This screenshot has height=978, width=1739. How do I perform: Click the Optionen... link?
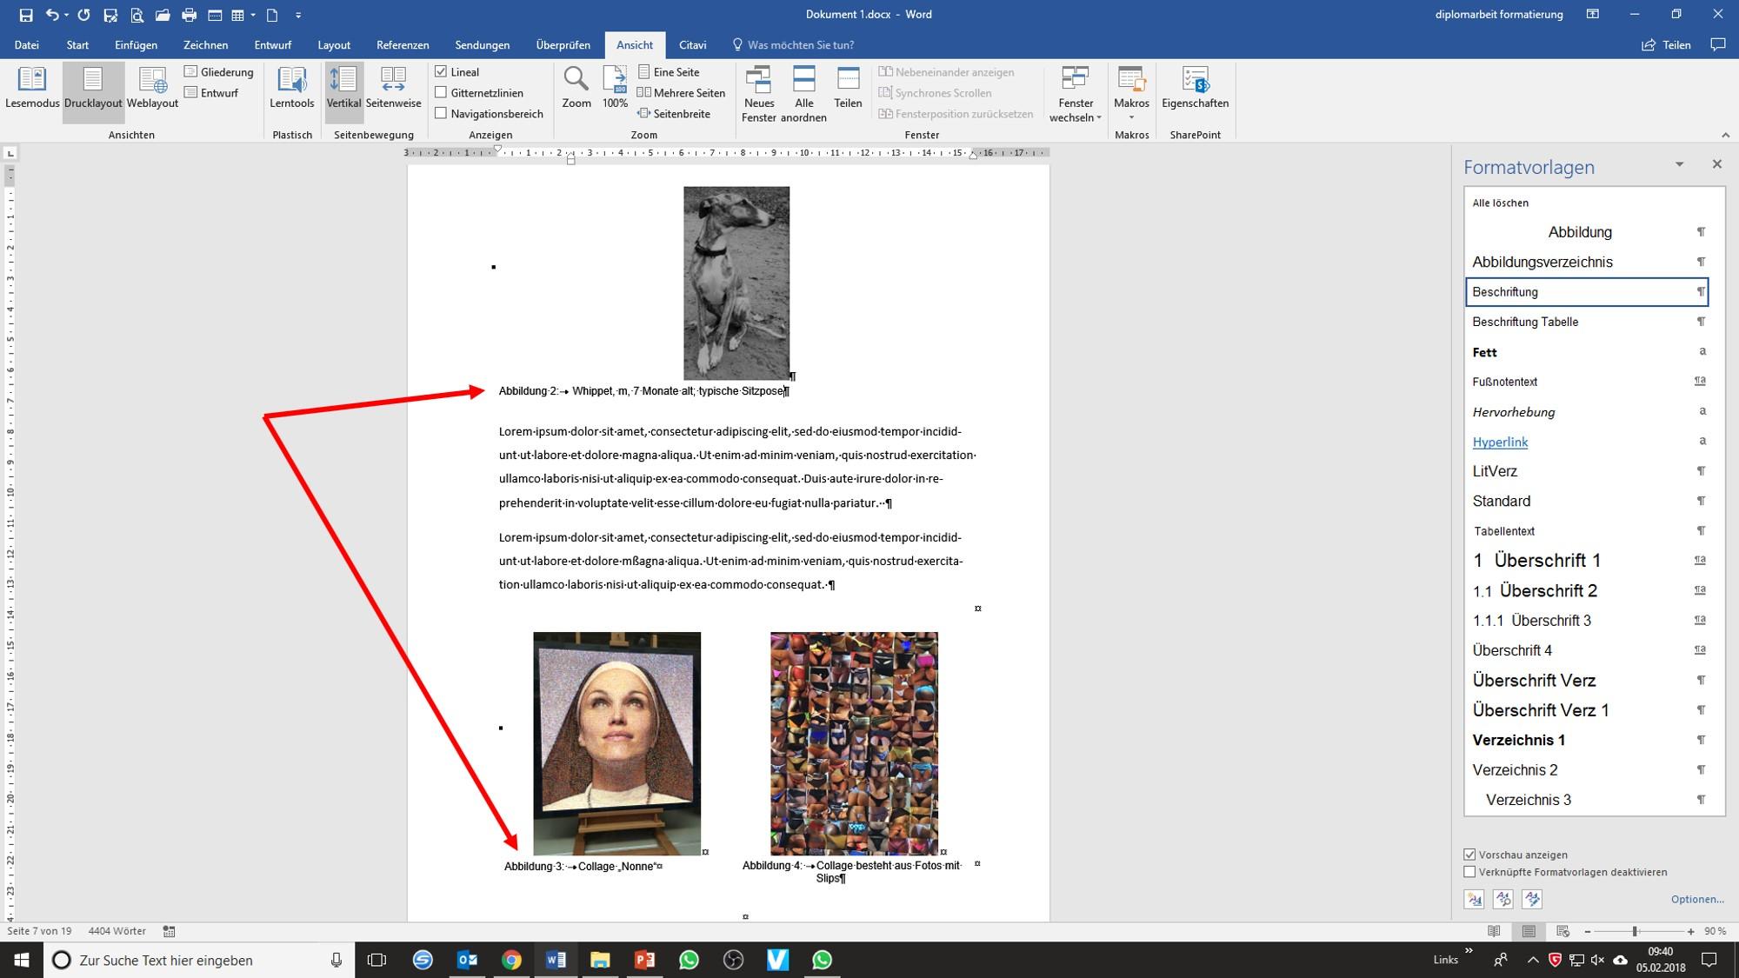pos(1696,899)
